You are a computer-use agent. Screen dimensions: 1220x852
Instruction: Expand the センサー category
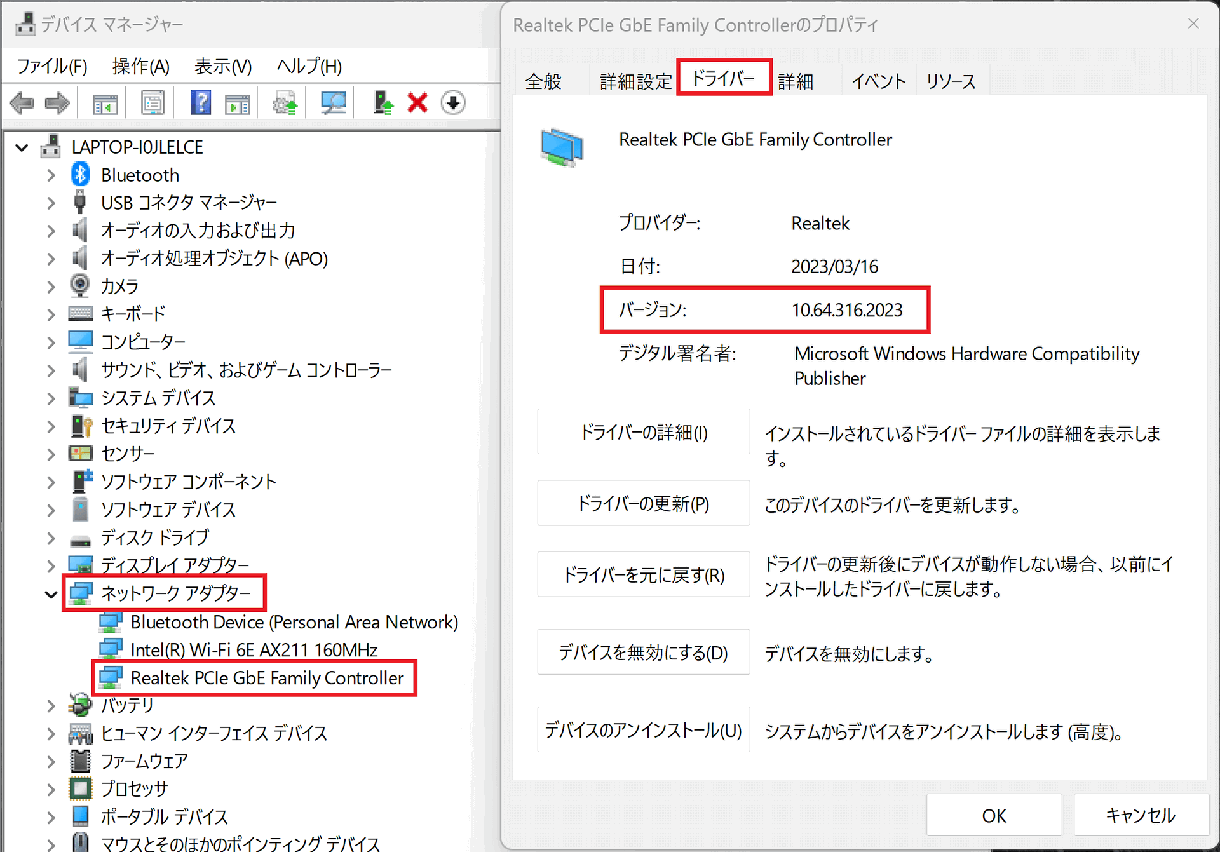coord(51,455)
